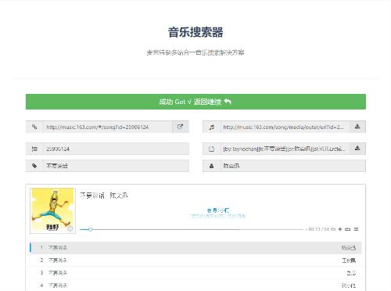The width and height of the screenshot is (391, 291).
Task: Select the lyrics text field
Action: pyautogui.click(x=285, y=149)
